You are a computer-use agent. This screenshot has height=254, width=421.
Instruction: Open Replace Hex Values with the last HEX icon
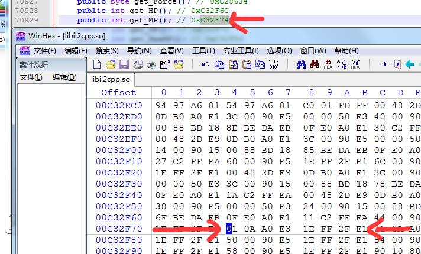click(x=355, y=64)
